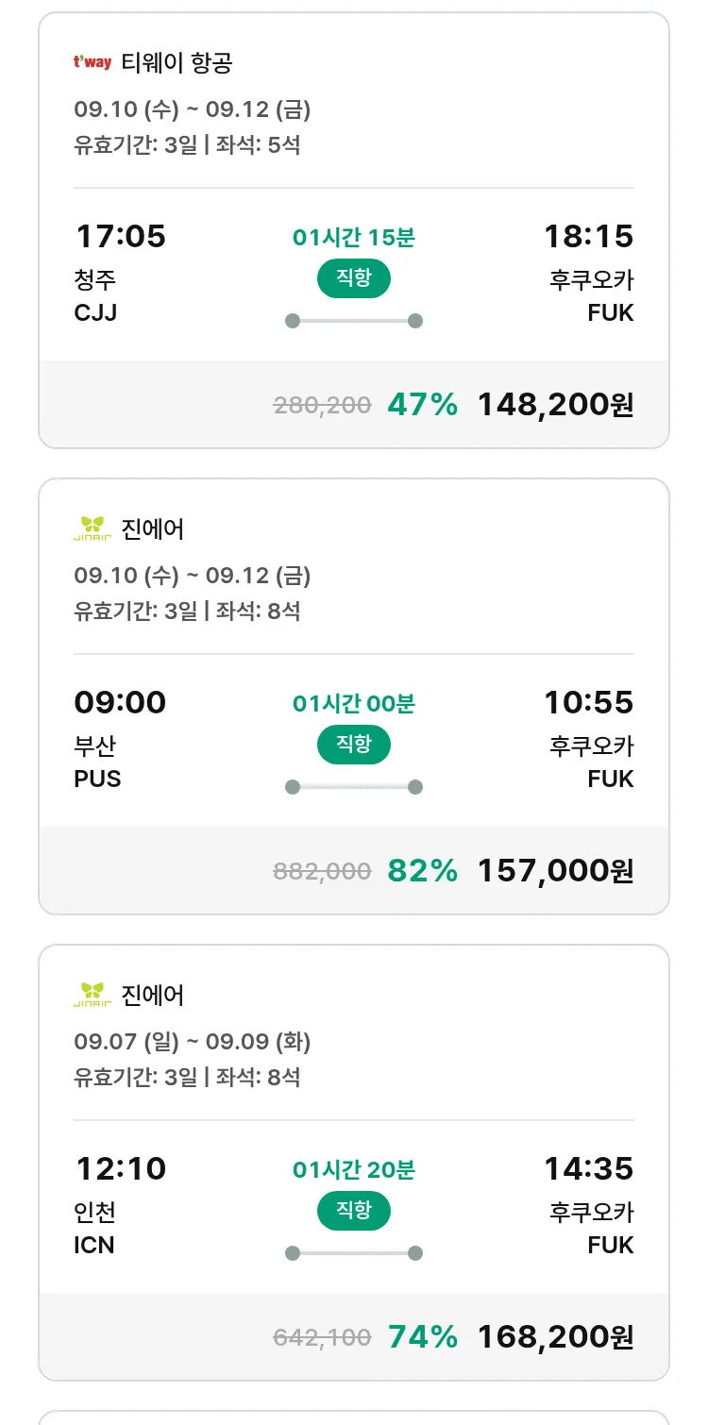Click the 74% discount label
This screenshot has height=1425, width=708.
tap(422, 1337)
